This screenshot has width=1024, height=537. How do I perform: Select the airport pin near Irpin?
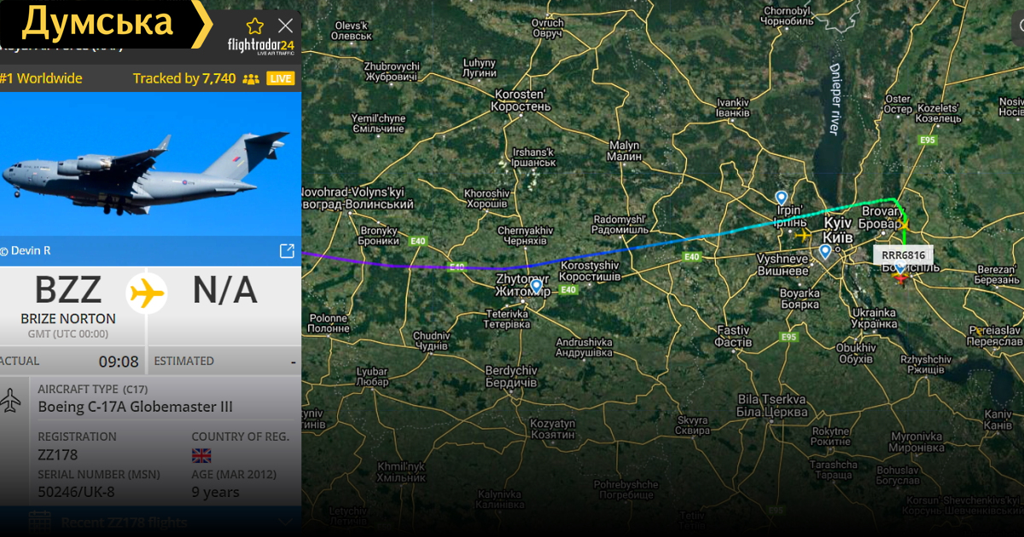pyautogui.click(x=781, y=198)
